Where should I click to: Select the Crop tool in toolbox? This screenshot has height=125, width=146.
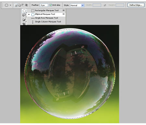point(24,24)
